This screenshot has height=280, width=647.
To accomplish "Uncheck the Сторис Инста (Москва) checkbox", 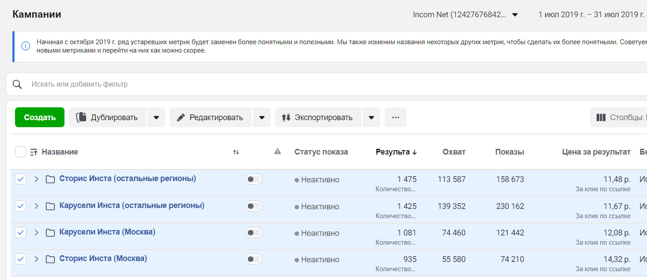I will 20,259.
